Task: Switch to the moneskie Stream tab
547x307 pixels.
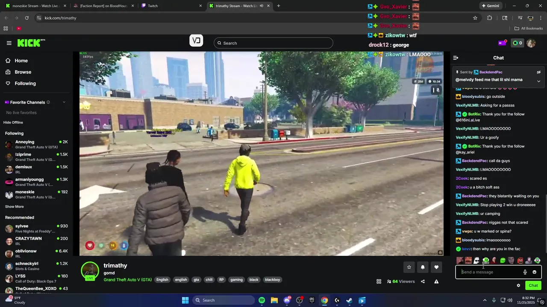Action: click(x=35, y=6)
